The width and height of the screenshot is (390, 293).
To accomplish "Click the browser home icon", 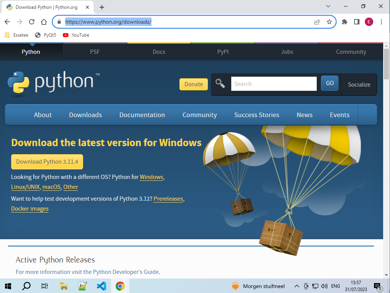I will (44, 22).
